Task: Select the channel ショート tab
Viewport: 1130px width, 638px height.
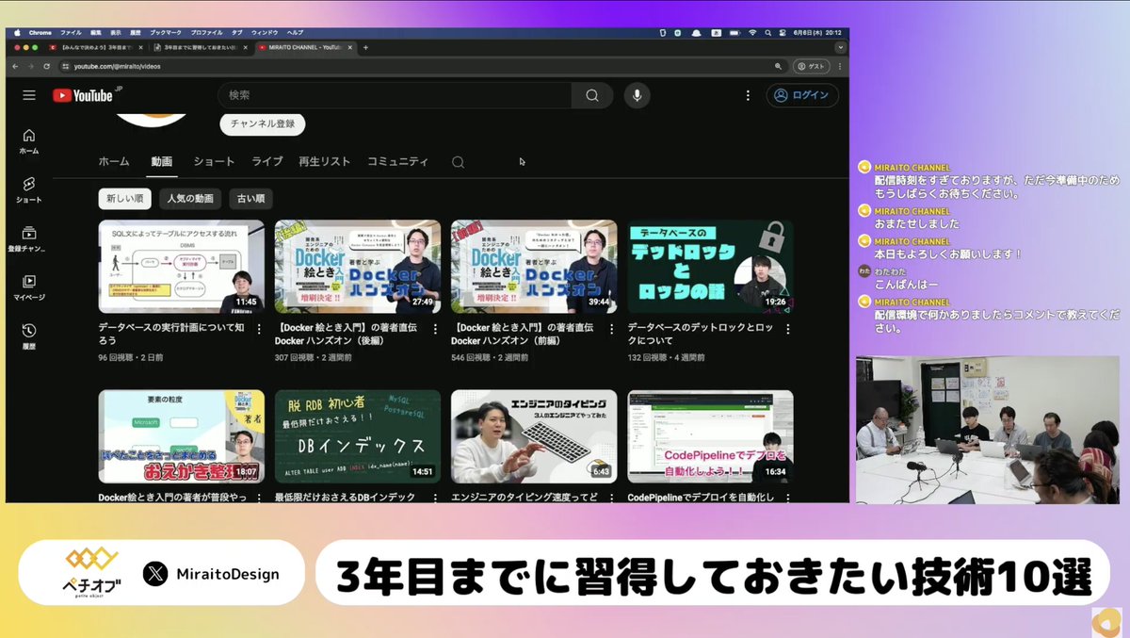Action: tap(214, 161)
